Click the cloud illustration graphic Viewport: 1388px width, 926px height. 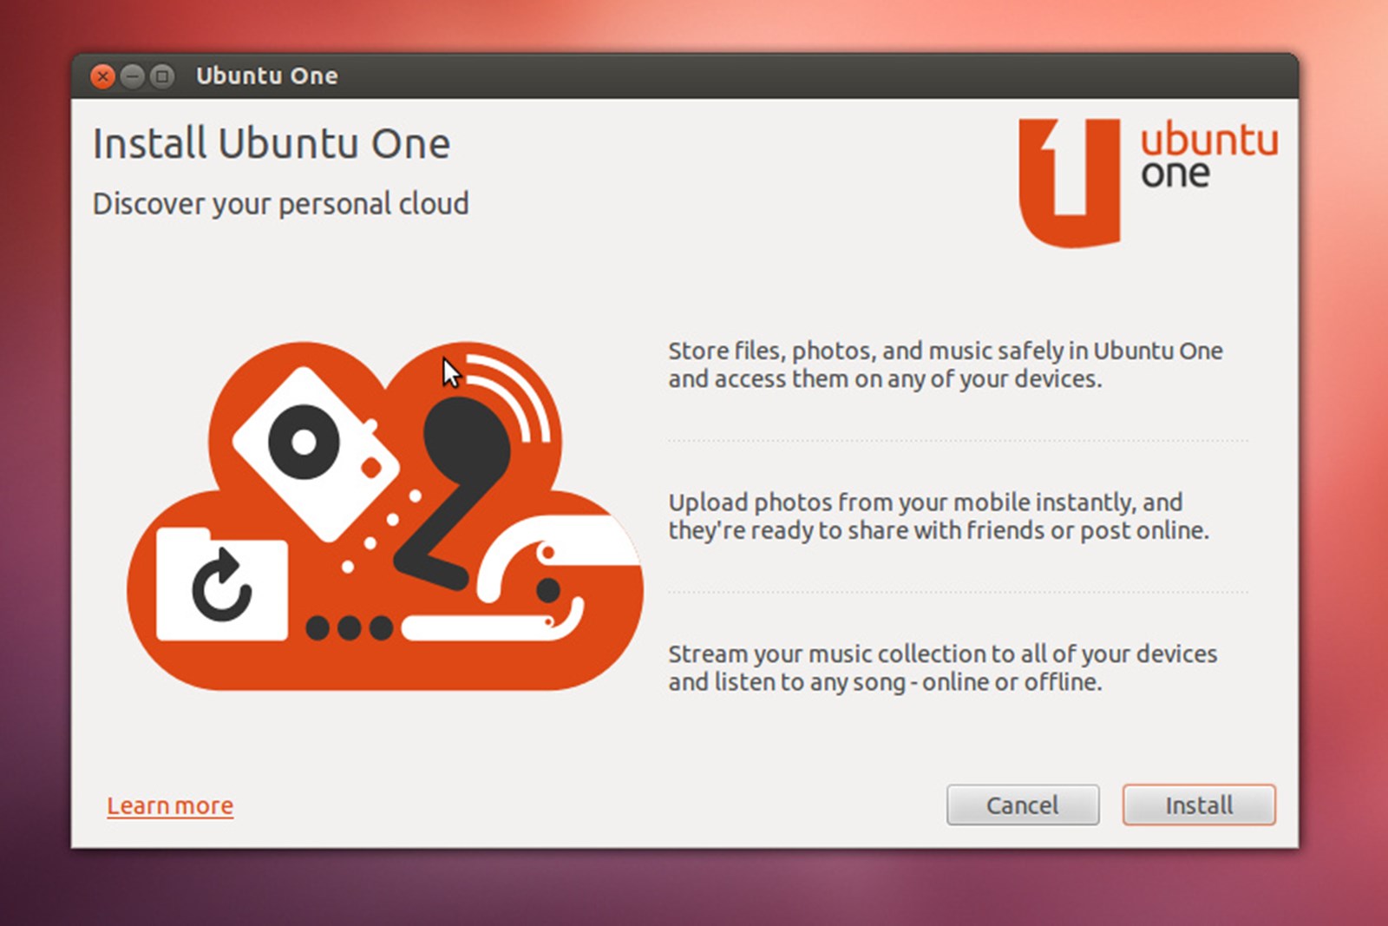pos(385,516)
